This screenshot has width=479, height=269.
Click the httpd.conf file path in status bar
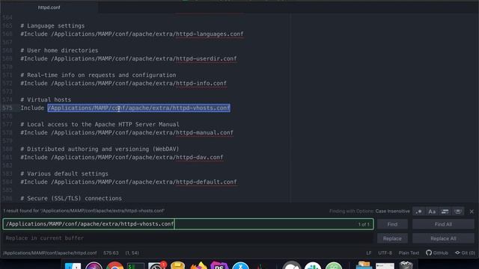[50, 253]
